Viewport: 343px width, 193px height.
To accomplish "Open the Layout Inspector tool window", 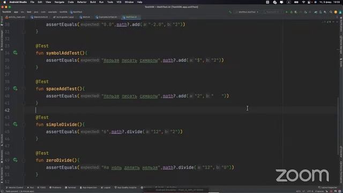I will (x=327, y=188).
